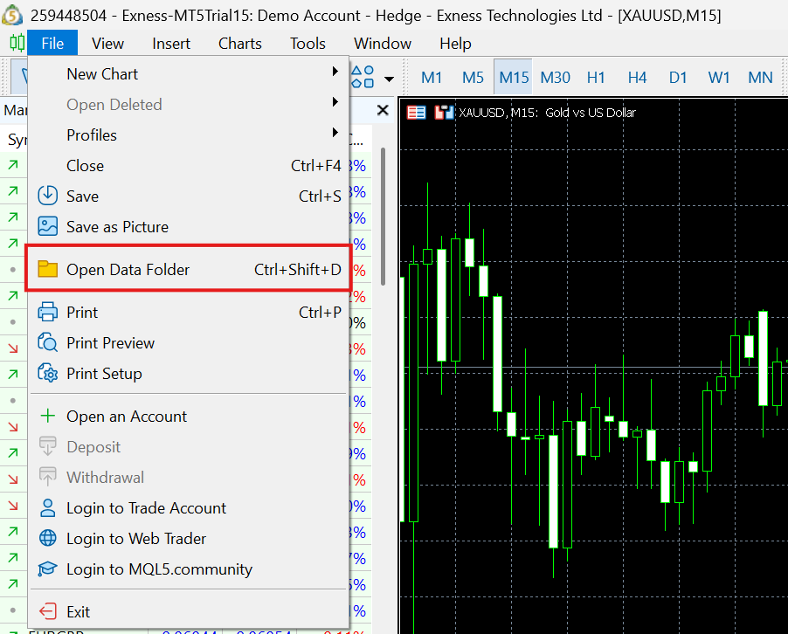
Task: Click the Open an Account plus icon
Action: coord(49,416)
